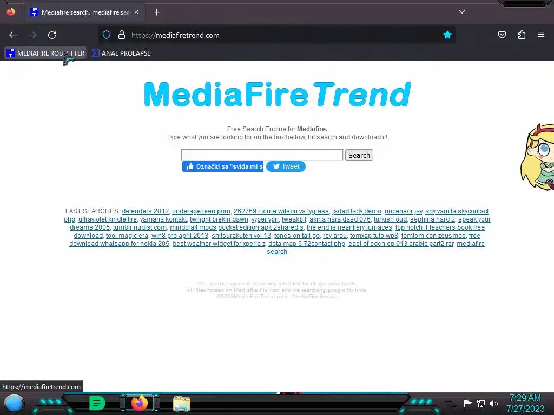
Task: Click the Firefox taskbar icon
Action: [139, 403]
